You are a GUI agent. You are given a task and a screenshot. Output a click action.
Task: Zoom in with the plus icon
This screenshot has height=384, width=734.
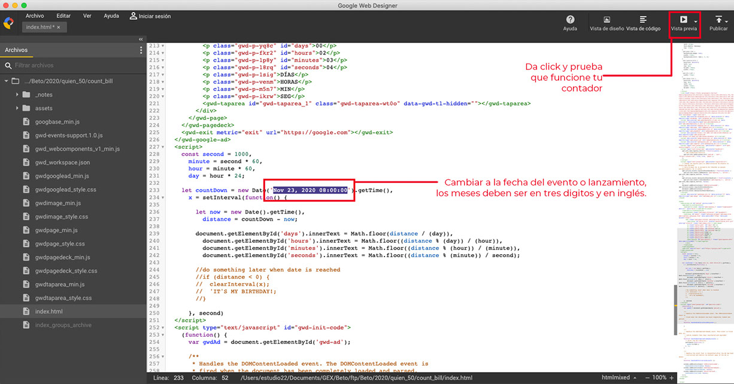click(x=673, y=378)
